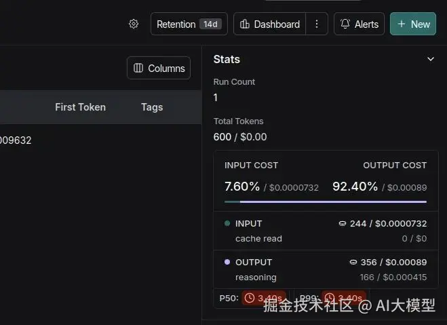
Task: Click the reasoning label under OUTPUT
Action: click(x=256, y=278)
